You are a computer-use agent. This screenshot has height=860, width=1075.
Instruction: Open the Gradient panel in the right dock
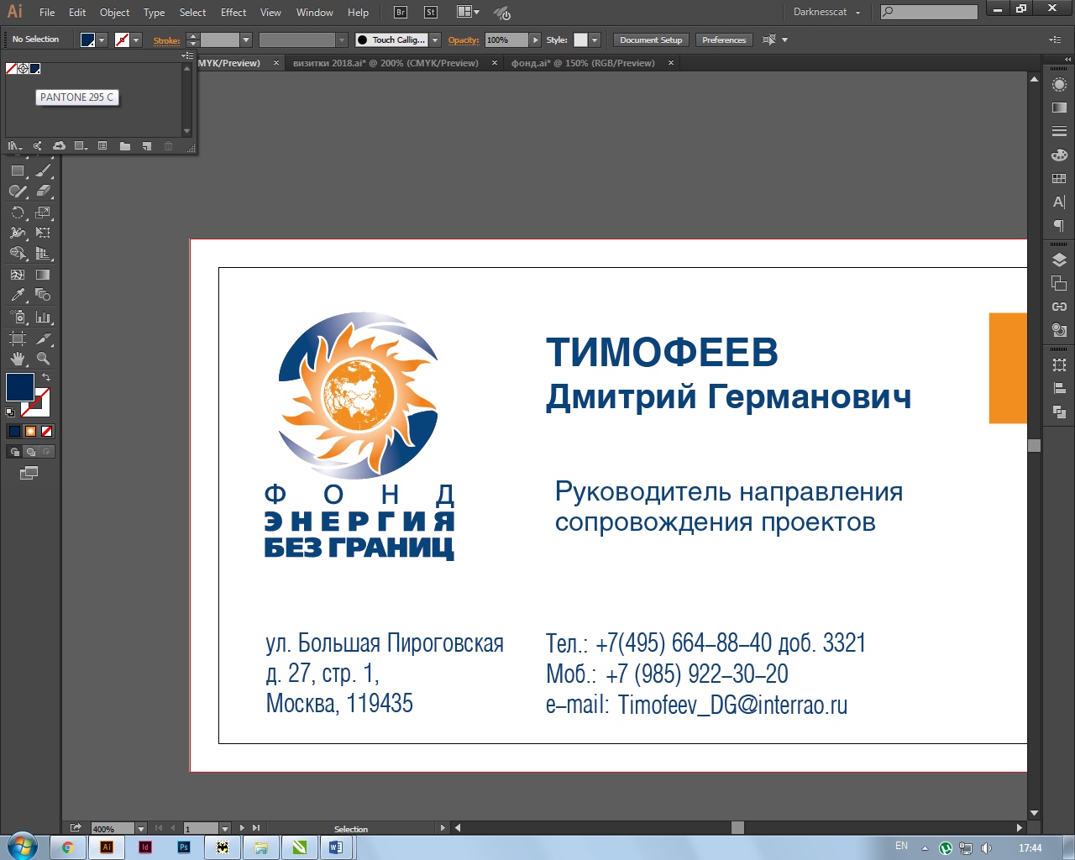coord(1059,107)
